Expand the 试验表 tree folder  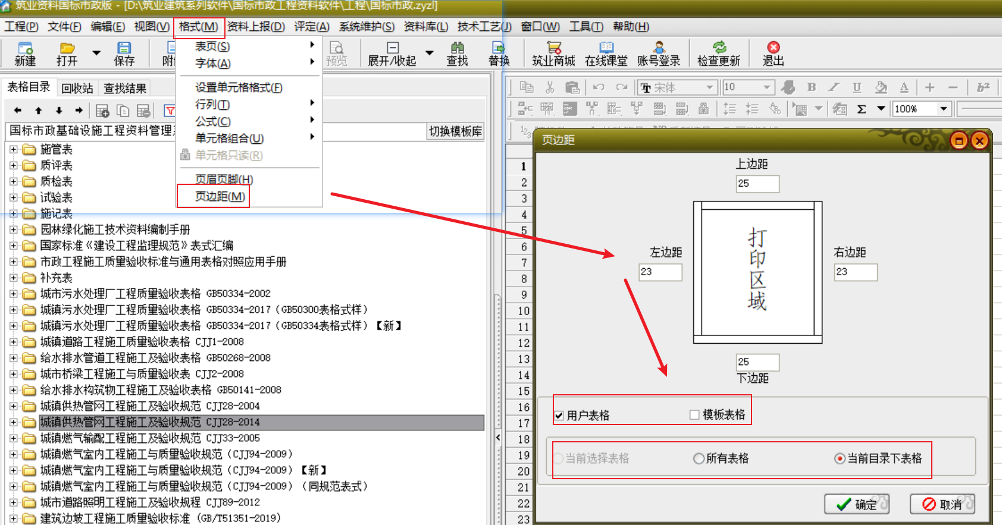[13, 197]
